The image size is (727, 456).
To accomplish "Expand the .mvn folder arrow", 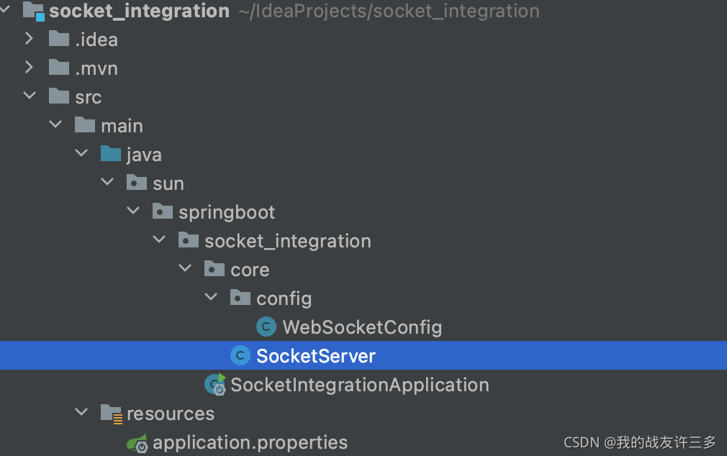I will (x=29, y=68).
